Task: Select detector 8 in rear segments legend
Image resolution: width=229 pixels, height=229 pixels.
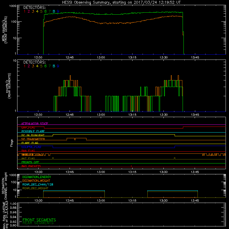Action: (54, 66)
